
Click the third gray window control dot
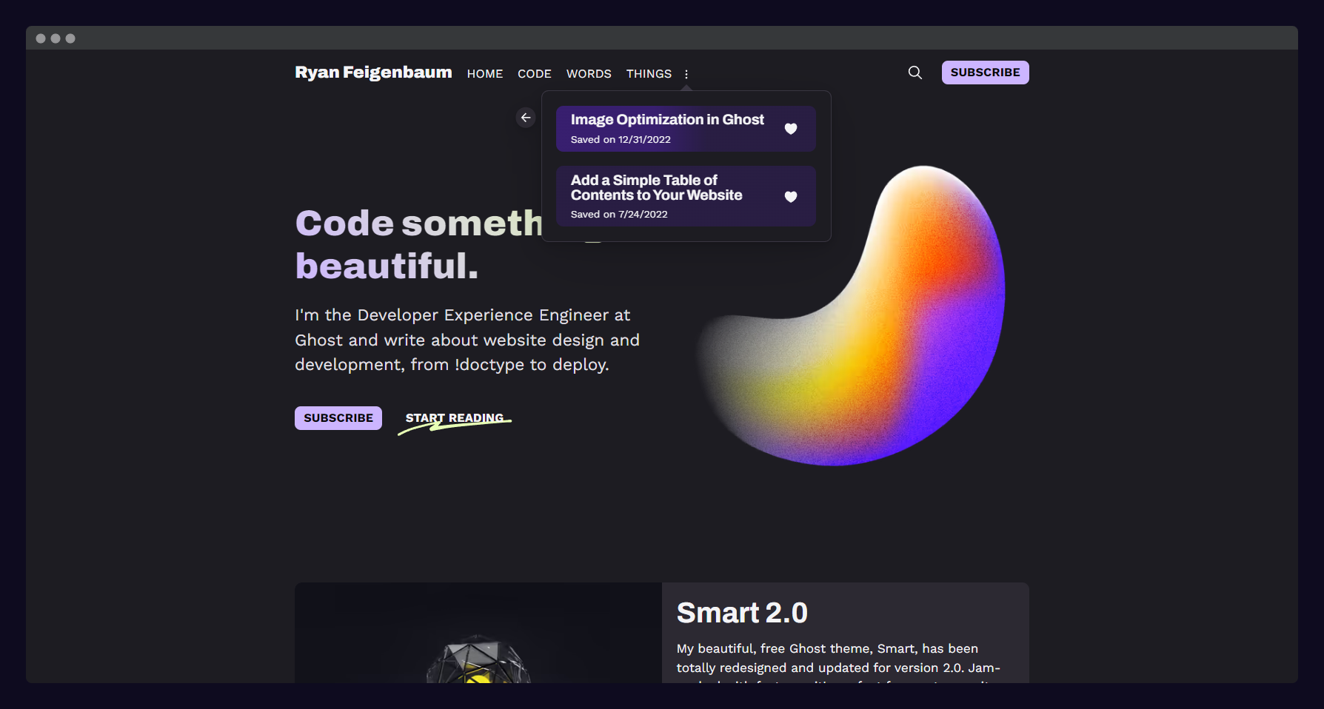[x=70, y=38]
